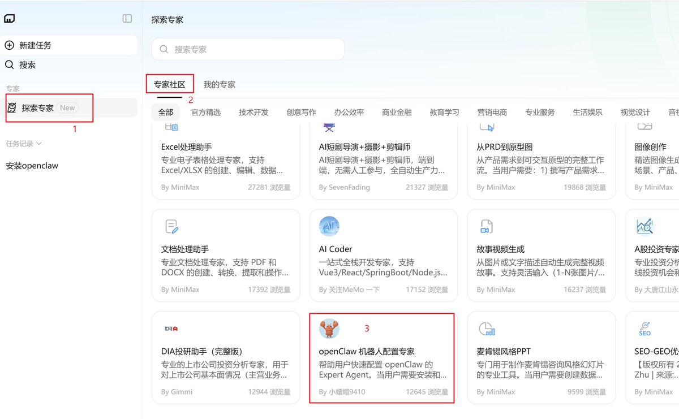
Task: Open the 图像创作 card title
Action: tap(651, 147)
